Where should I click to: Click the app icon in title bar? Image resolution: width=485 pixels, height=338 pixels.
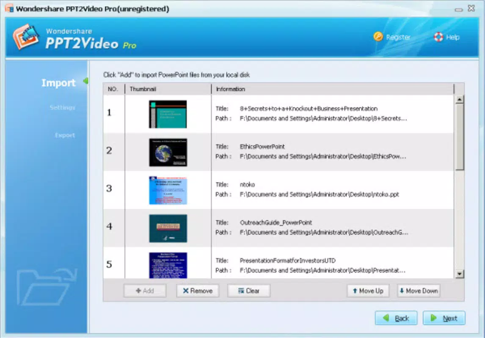click(x=9, y=8)
